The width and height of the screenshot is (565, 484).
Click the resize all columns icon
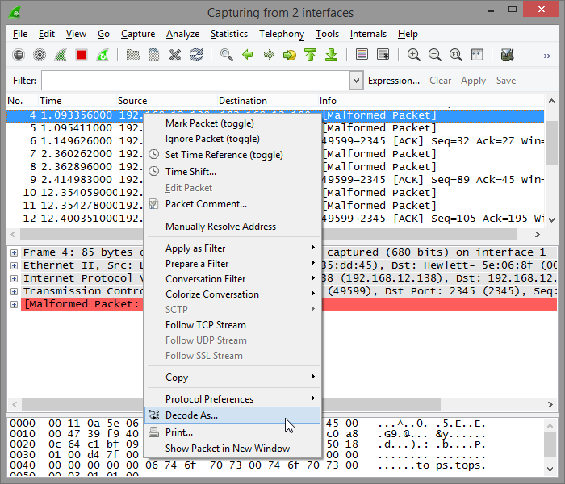[477, 55]
